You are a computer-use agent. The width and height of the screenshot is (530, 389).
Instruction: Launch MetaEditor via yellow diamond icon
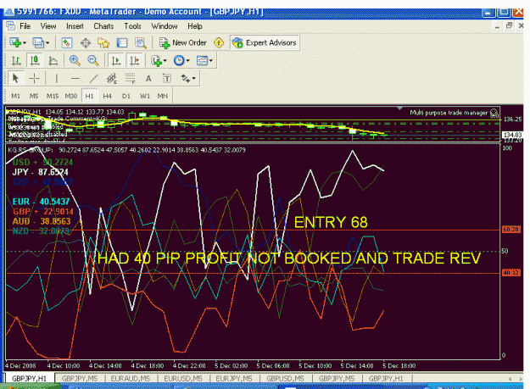(219, 42)
